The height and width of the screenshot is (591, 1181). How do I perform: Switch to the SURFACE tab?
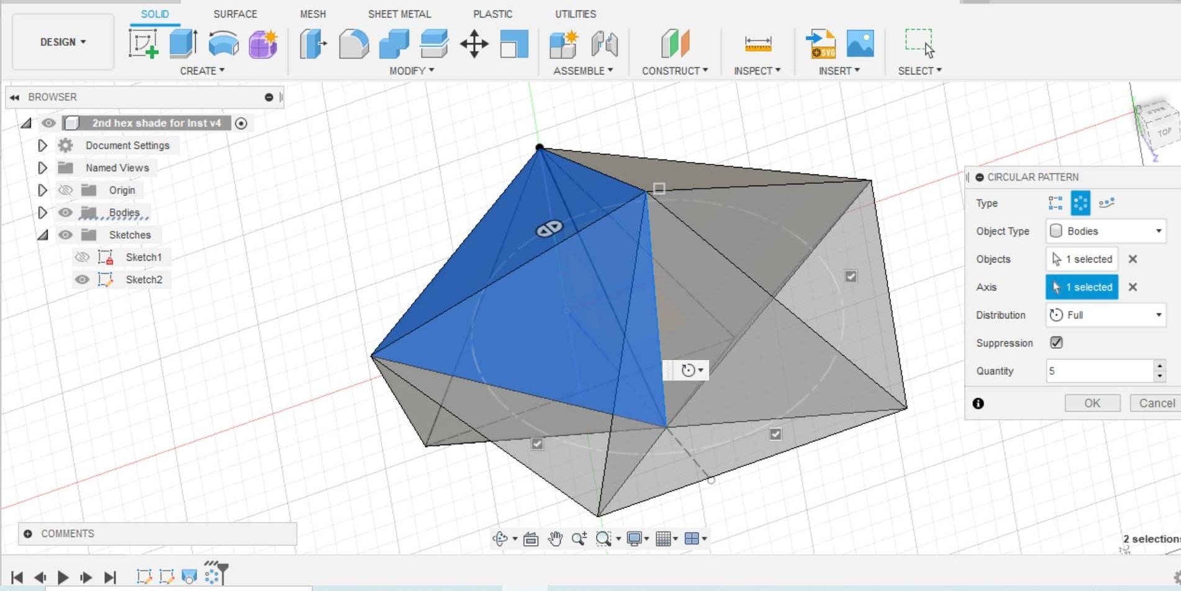[x=235, y=14]
